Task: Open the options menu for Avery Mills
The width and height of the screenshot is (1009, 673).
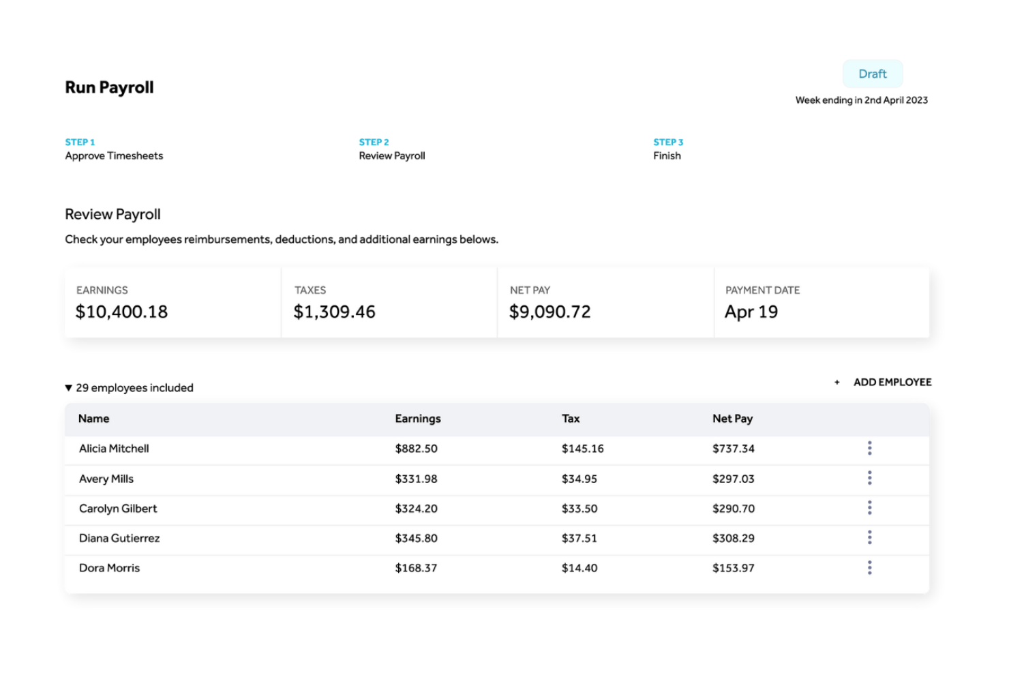Action: (869, 478)
